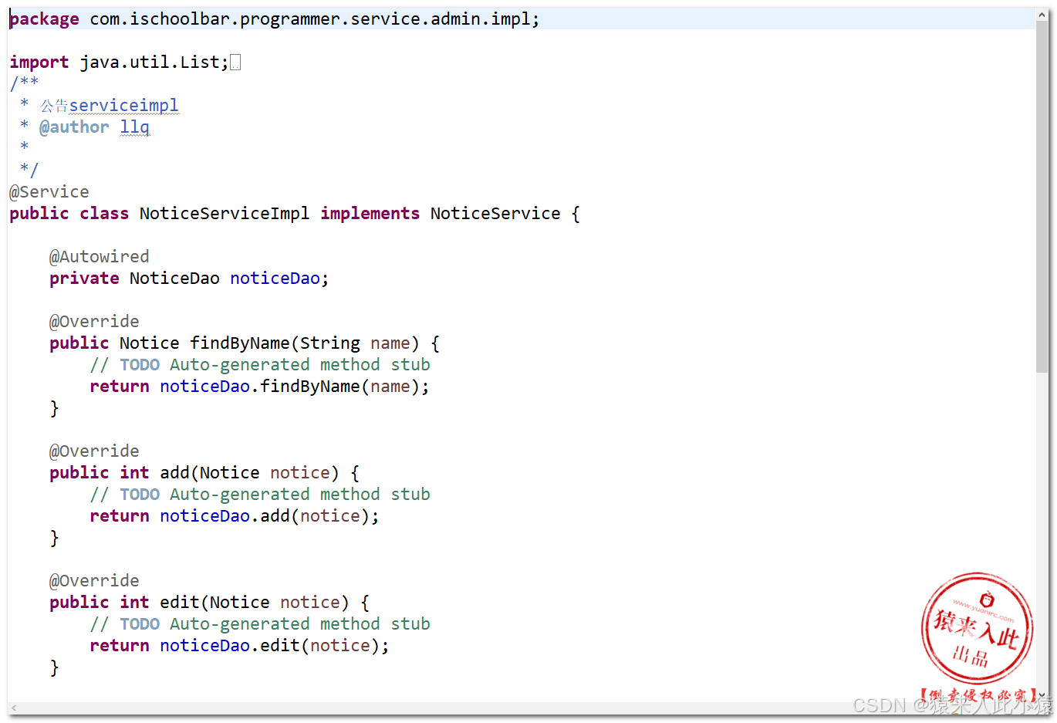Click interface name 'NoticeService' after implements
Screen dimensions: 1057x723
pos(495,214)
